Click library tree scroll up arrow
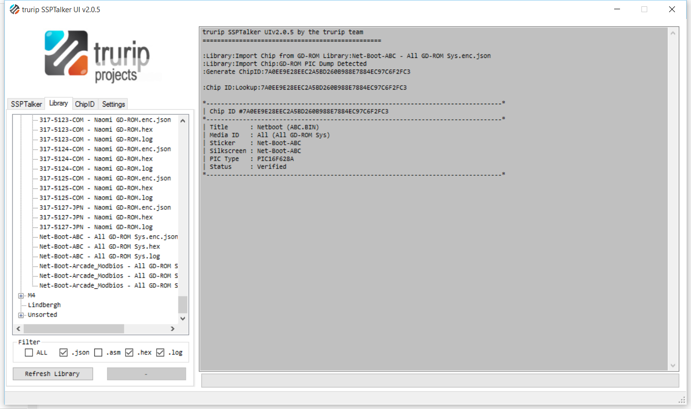Screen dimensions: 691x409 click(x=183, y=120)
